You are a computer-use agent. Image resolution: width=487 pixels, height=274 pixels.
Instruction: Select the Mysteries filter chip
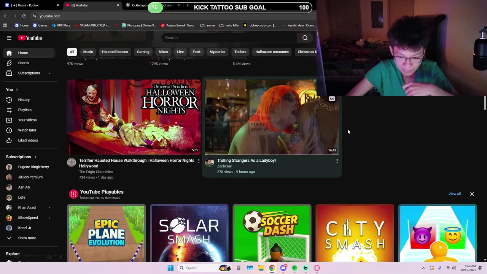(217, 52)
